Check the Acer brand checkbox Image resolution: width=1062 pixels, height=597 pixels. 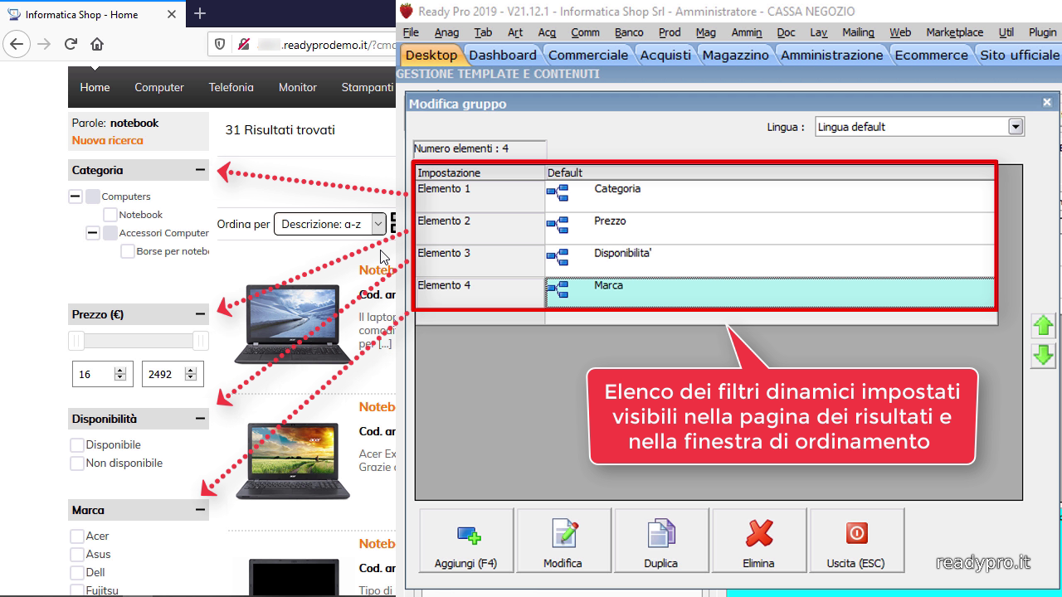click(x=77, y=536)
